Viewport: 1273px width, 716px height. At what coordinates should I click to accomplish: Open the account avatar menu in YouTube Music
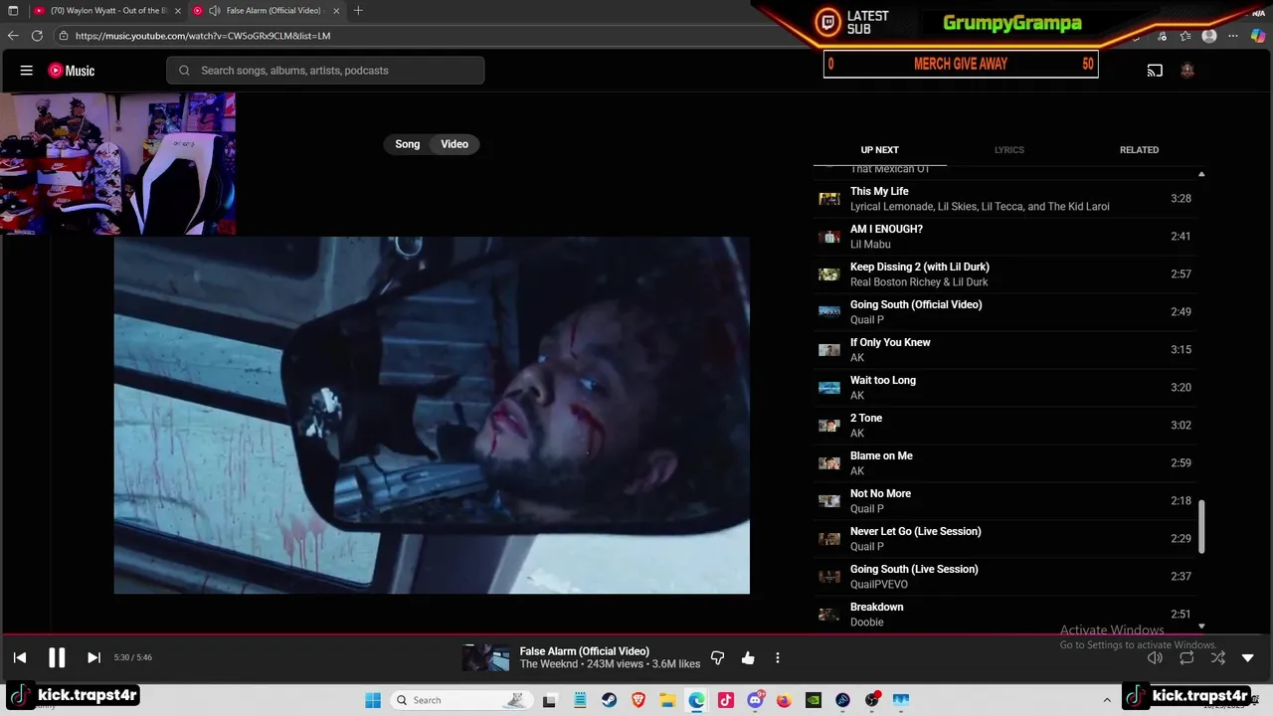(1186, 71)
